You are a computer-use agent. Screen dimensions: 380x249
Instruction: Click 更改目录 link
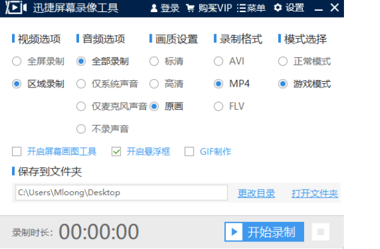point(257,193)
